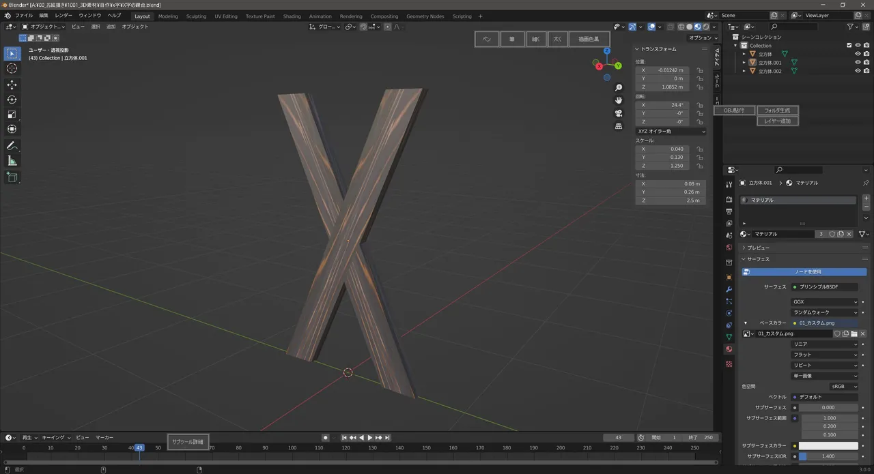Select the Add Cube tool
The width and height of the screenshot is (874, 474).
coord(12,177)
